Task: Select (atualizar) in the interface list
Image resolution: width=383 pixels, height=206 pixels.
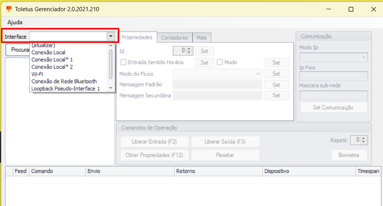Action: point(43,45)
